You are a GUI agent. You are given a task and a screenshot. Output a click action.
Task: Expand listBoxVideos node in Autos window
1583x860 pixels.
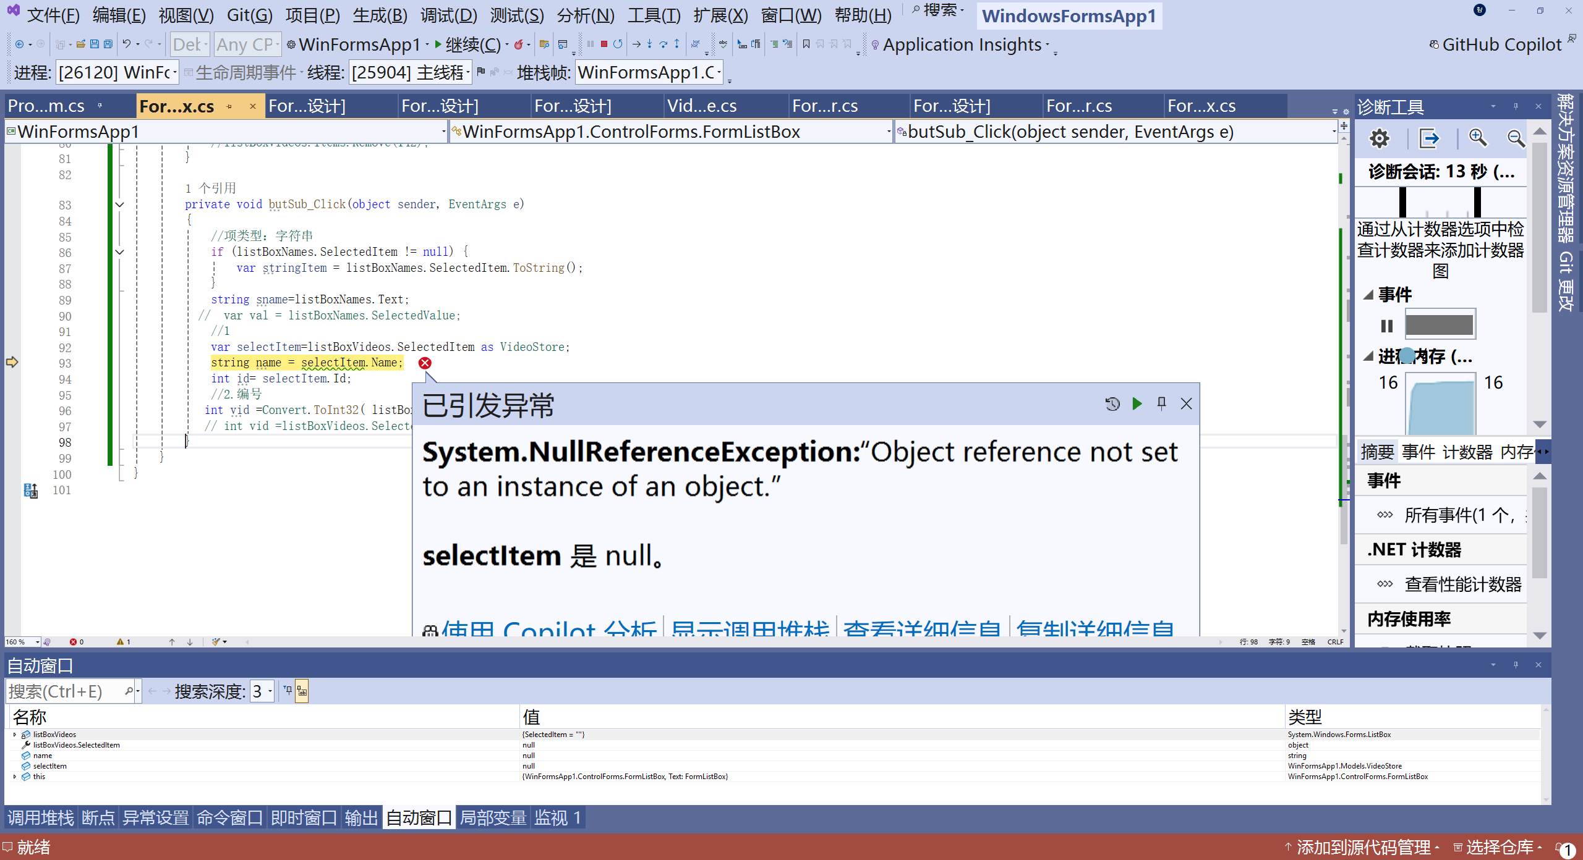coord(15,735)
